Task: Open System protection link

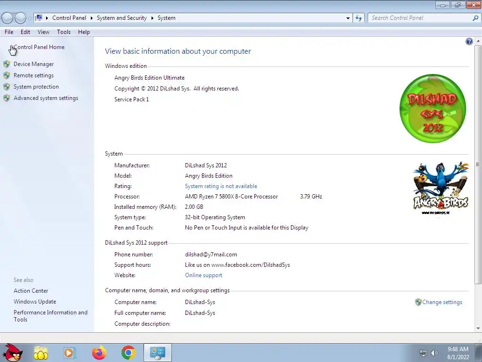Action: (36, 87)
